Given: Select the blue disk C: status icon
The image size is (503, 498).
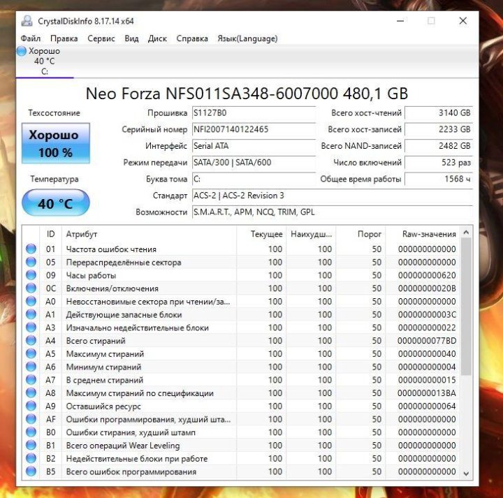Looking at the screenshot, I should tap(22, 51).
